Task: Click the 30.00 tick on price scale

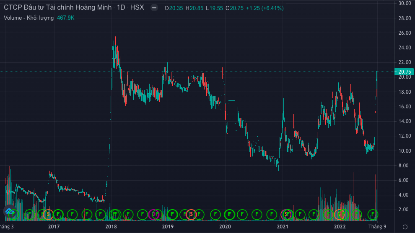Action: [x=405, y=3]
